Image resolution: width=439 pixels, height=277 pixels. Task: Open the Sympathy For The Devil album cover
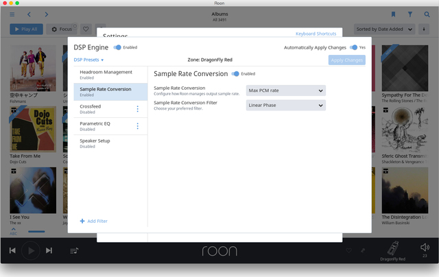tap(405, 69)
